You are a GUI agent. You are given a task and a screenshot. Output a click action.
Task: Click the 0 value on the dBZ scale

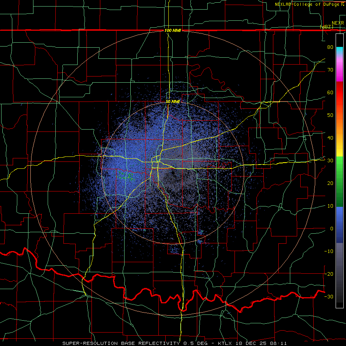(x=332, y=229)
